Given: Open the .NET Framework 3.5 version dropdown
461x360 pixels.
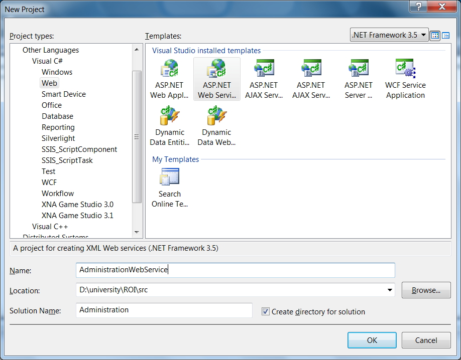Looking at the screenshot, I should [x=389, y=35].
